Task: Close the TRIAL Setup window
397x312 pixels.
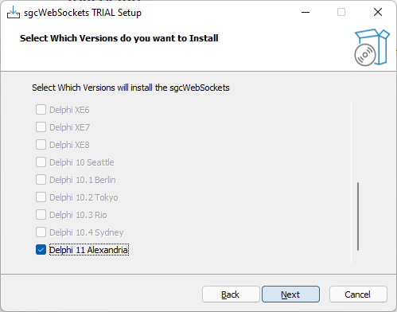Action: coord(378,12)
